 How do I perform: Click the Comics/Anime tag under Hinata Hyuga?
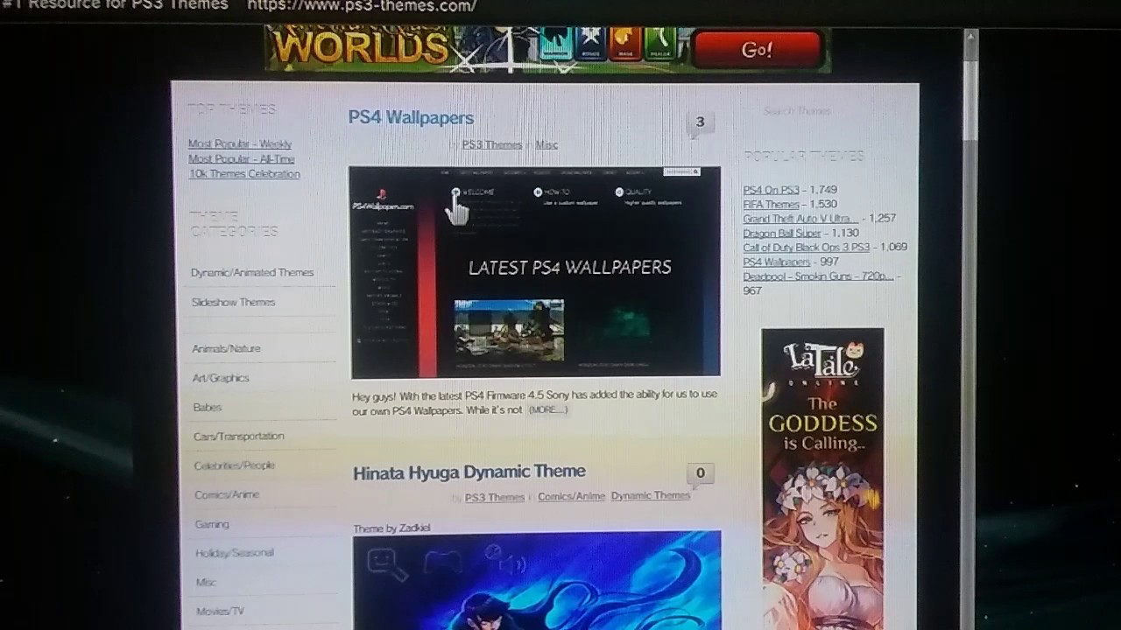coord(571,496)
